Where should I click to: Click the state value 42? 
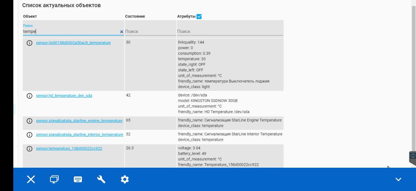click(x=128, y=95)
